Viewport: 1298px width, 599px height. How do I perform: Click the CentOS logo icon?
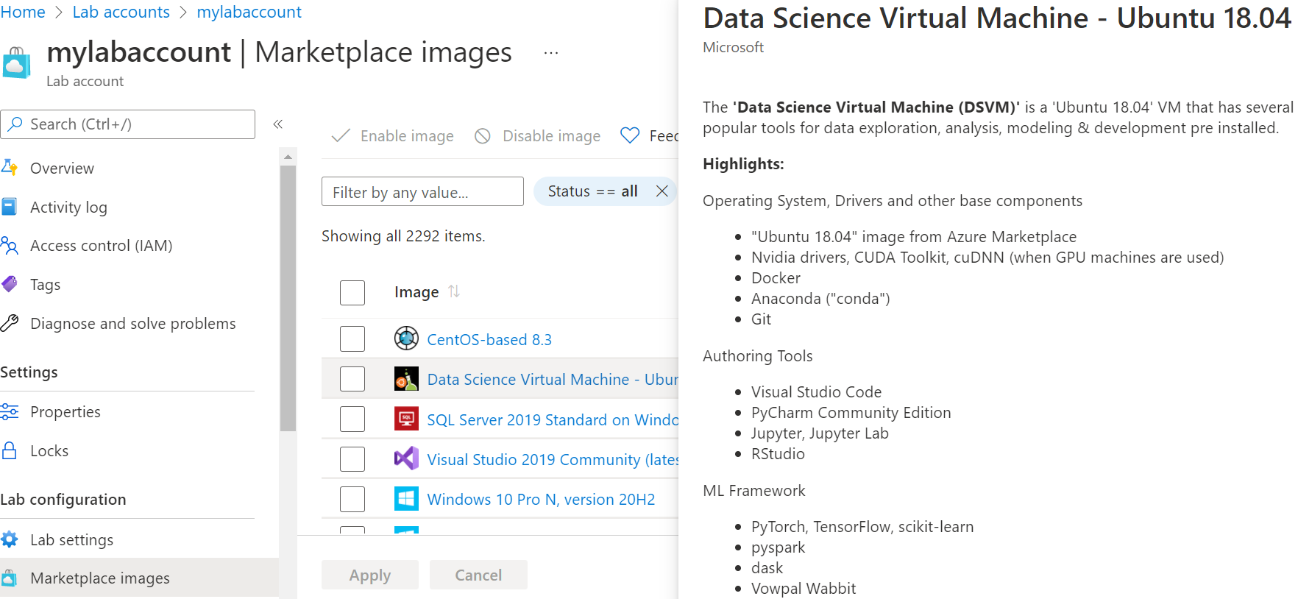click(x=406, y=339)
